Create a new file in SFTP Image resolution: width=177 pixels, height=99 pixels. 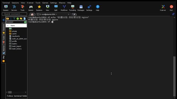click(x=25, y=19)
